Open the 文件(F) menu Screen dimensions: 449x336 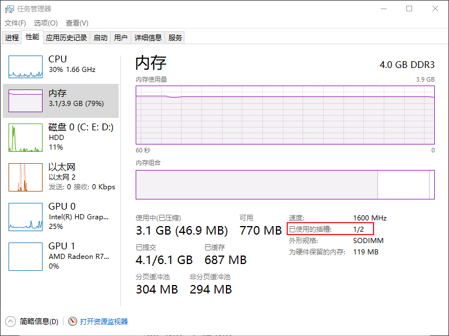(x=15, y=23)
